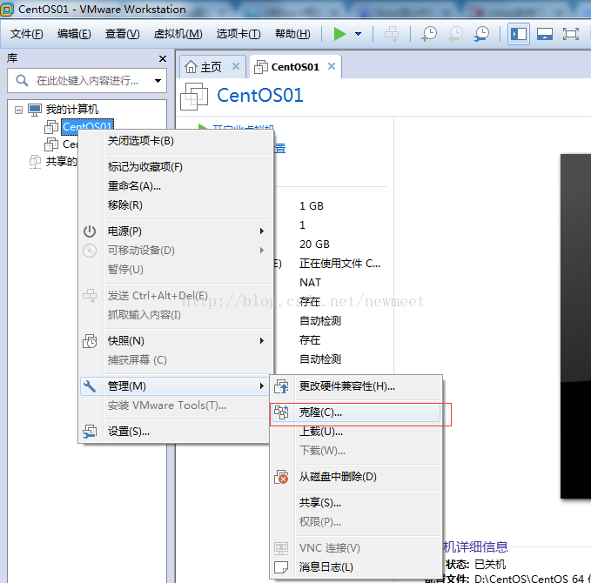Viewport: 591px width, 583px height.
Task: Open the 选项卡(T) menu
Action: click(x=238, y=34)
